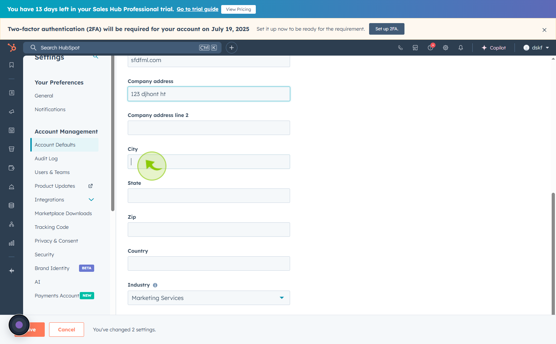The height and width of the screenshot is (344, 556).
Task: Open Marketplace Downloads settings
Action: click(x=63, y=213)
